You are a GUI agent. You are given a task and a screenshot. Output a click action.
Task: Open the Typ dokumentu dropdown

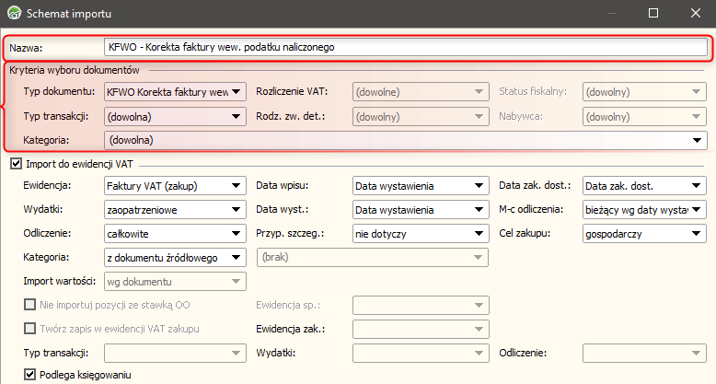click(175, 91)
